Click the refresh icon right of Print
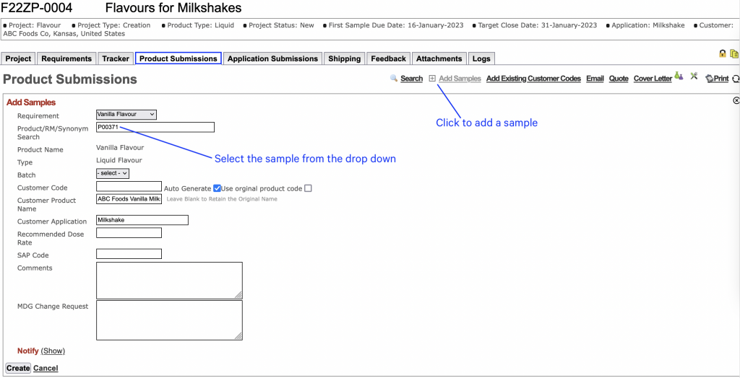The width and height of the screenshot is (740, 378). pos(736,79)
